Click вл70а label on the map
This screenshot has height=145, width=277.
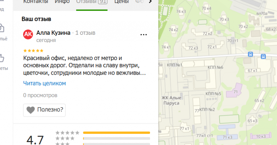tap(262, 14)
